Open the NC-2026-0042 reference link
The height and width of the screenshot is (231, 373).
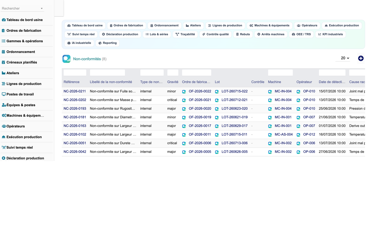point(75,152)
